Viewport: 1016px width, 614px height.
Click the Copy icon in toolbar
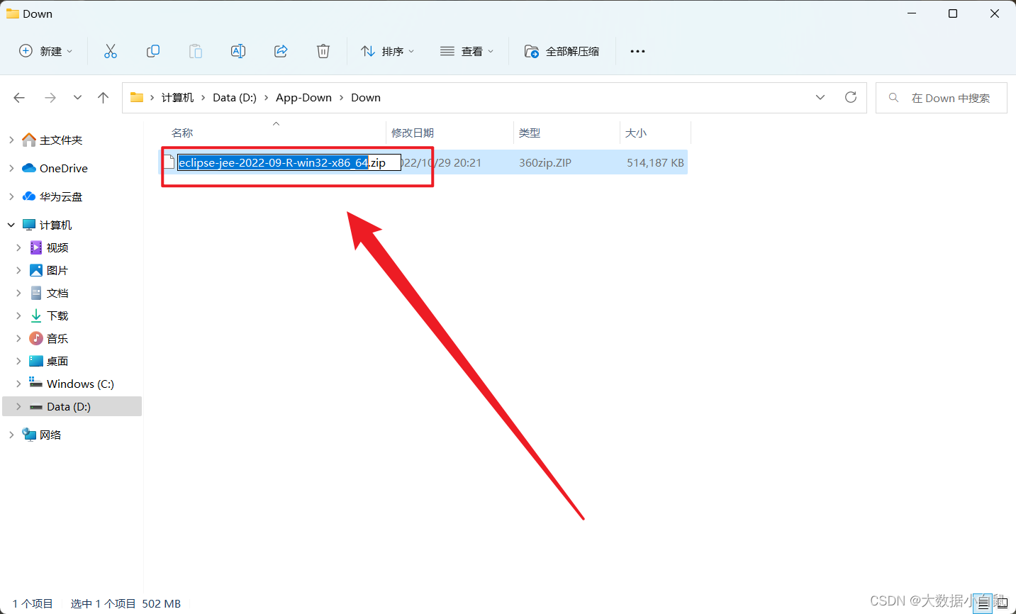click(153, 51)
